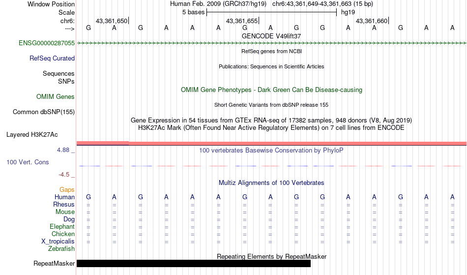Click the 'RefSeq genes from NCBI' title
The height and width of the screenshot is (275, 467).
[x=272, y=51]
